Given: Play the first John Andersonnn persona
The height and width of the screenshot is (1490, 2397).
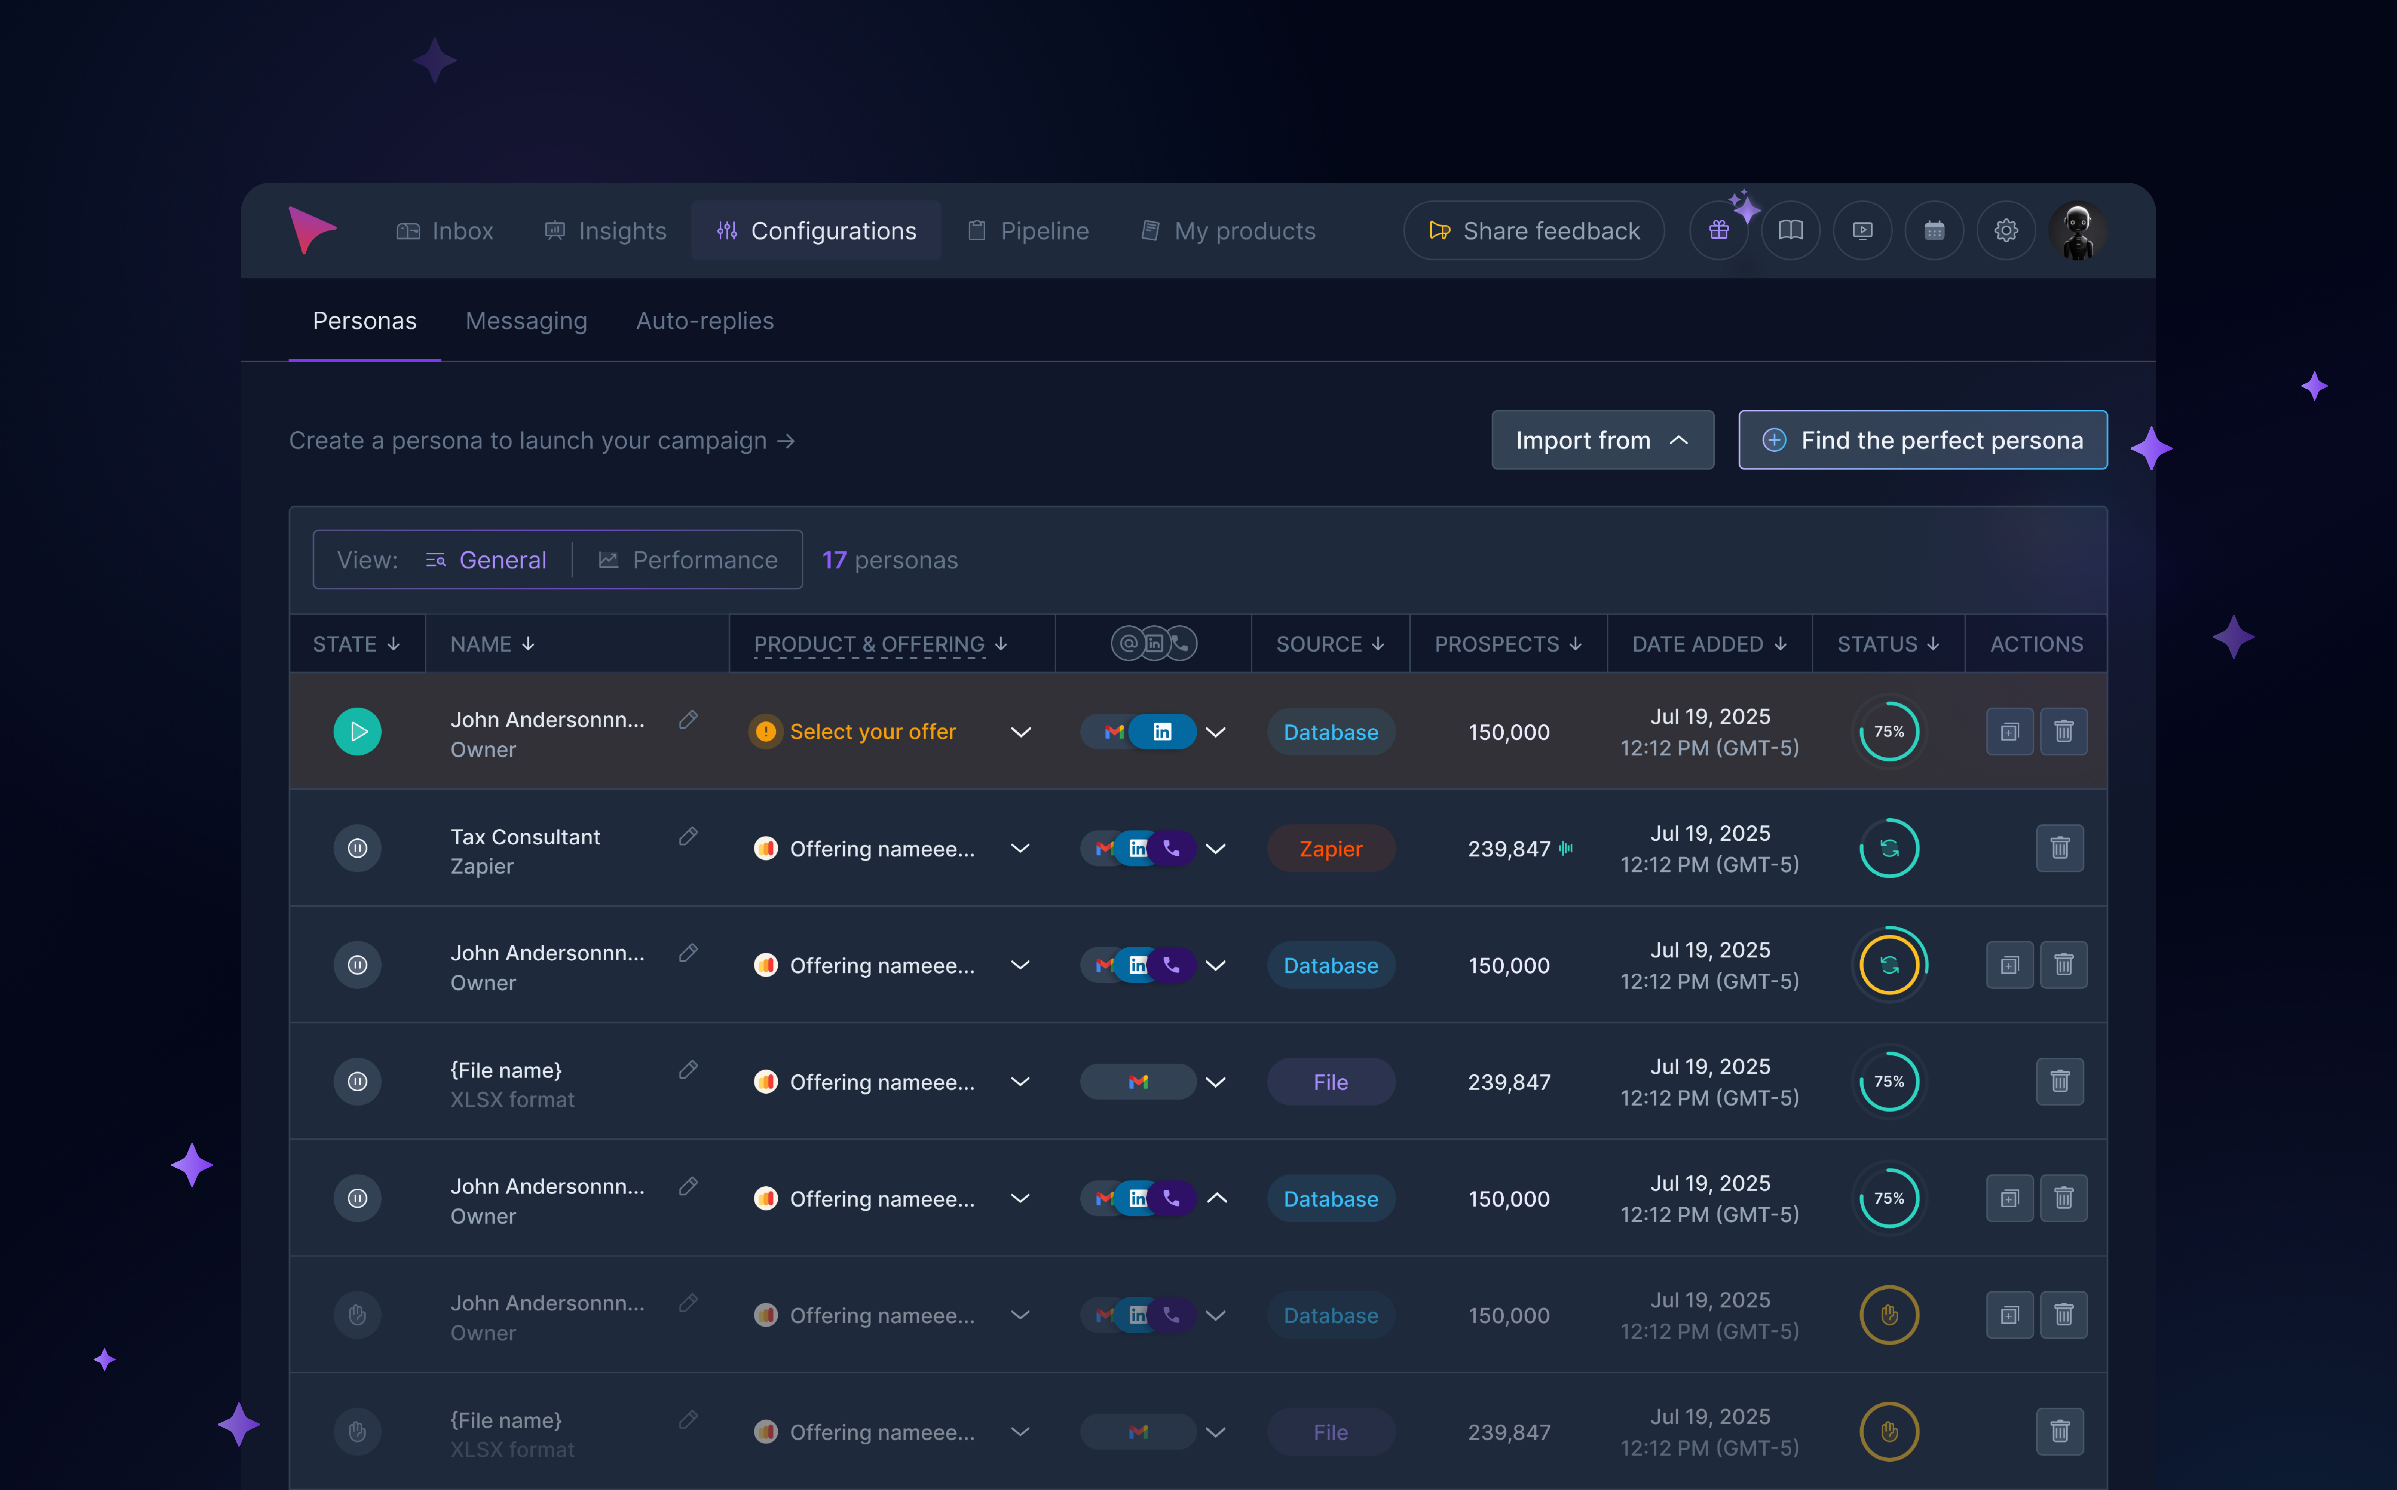Looking at the screenshot, I should 358,731.
